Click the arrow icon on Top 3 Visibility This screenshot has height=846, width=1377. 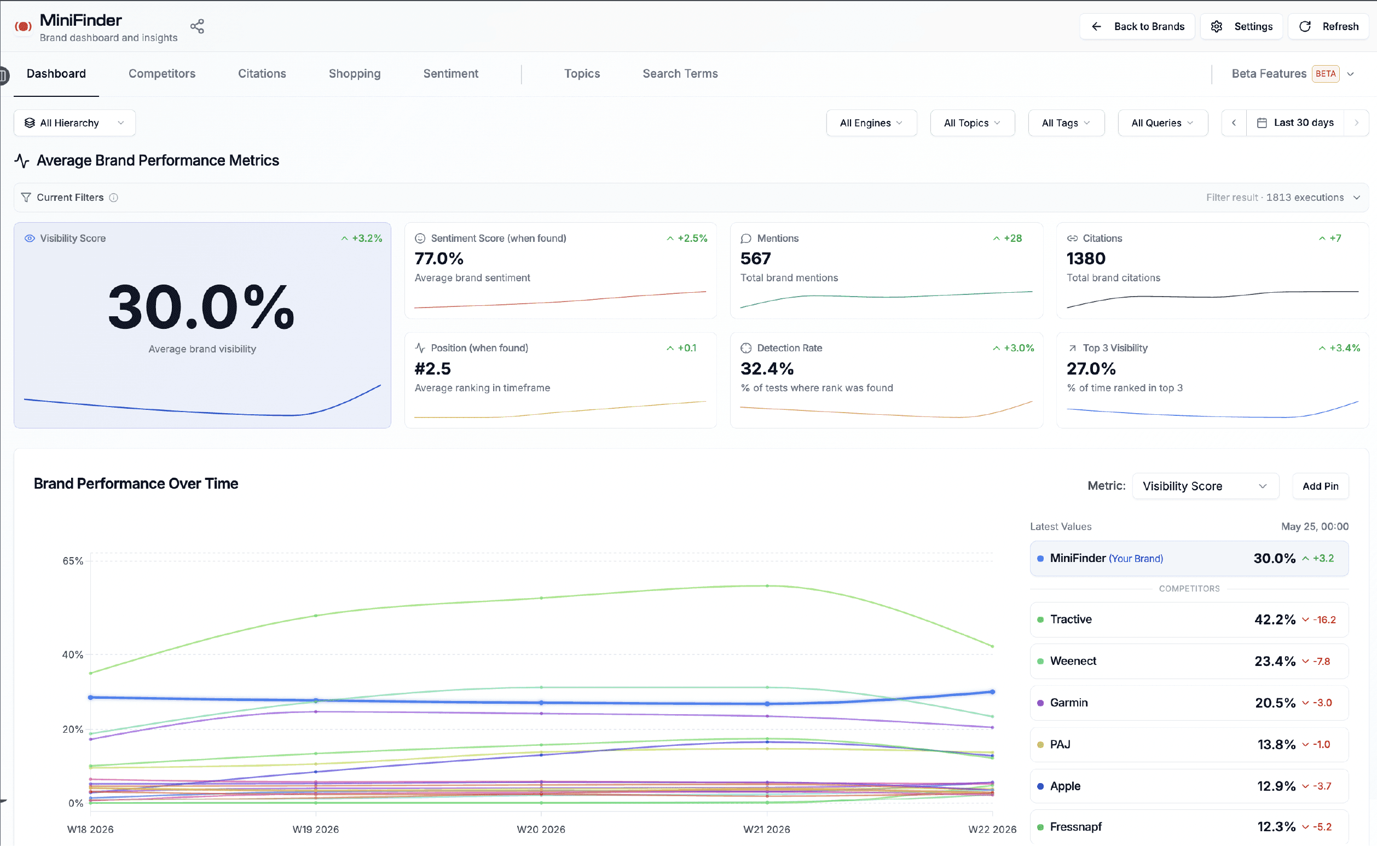point(1072,348)
